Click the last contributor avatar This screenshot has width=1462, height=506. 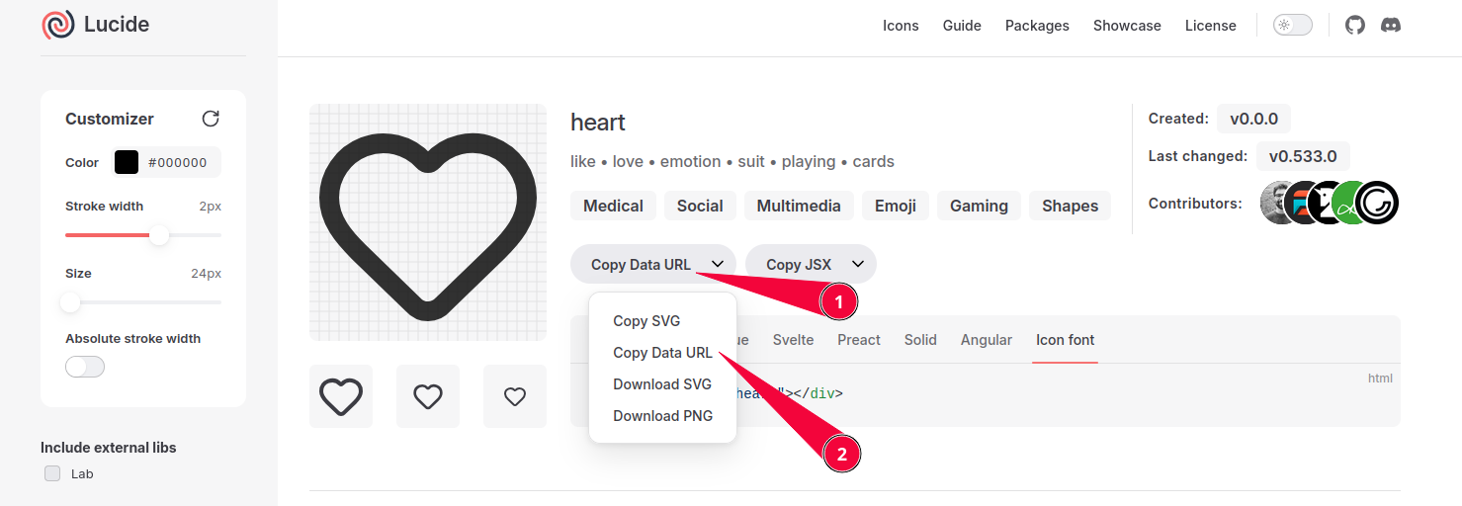pyautogui.click(x=1377, y=204)
